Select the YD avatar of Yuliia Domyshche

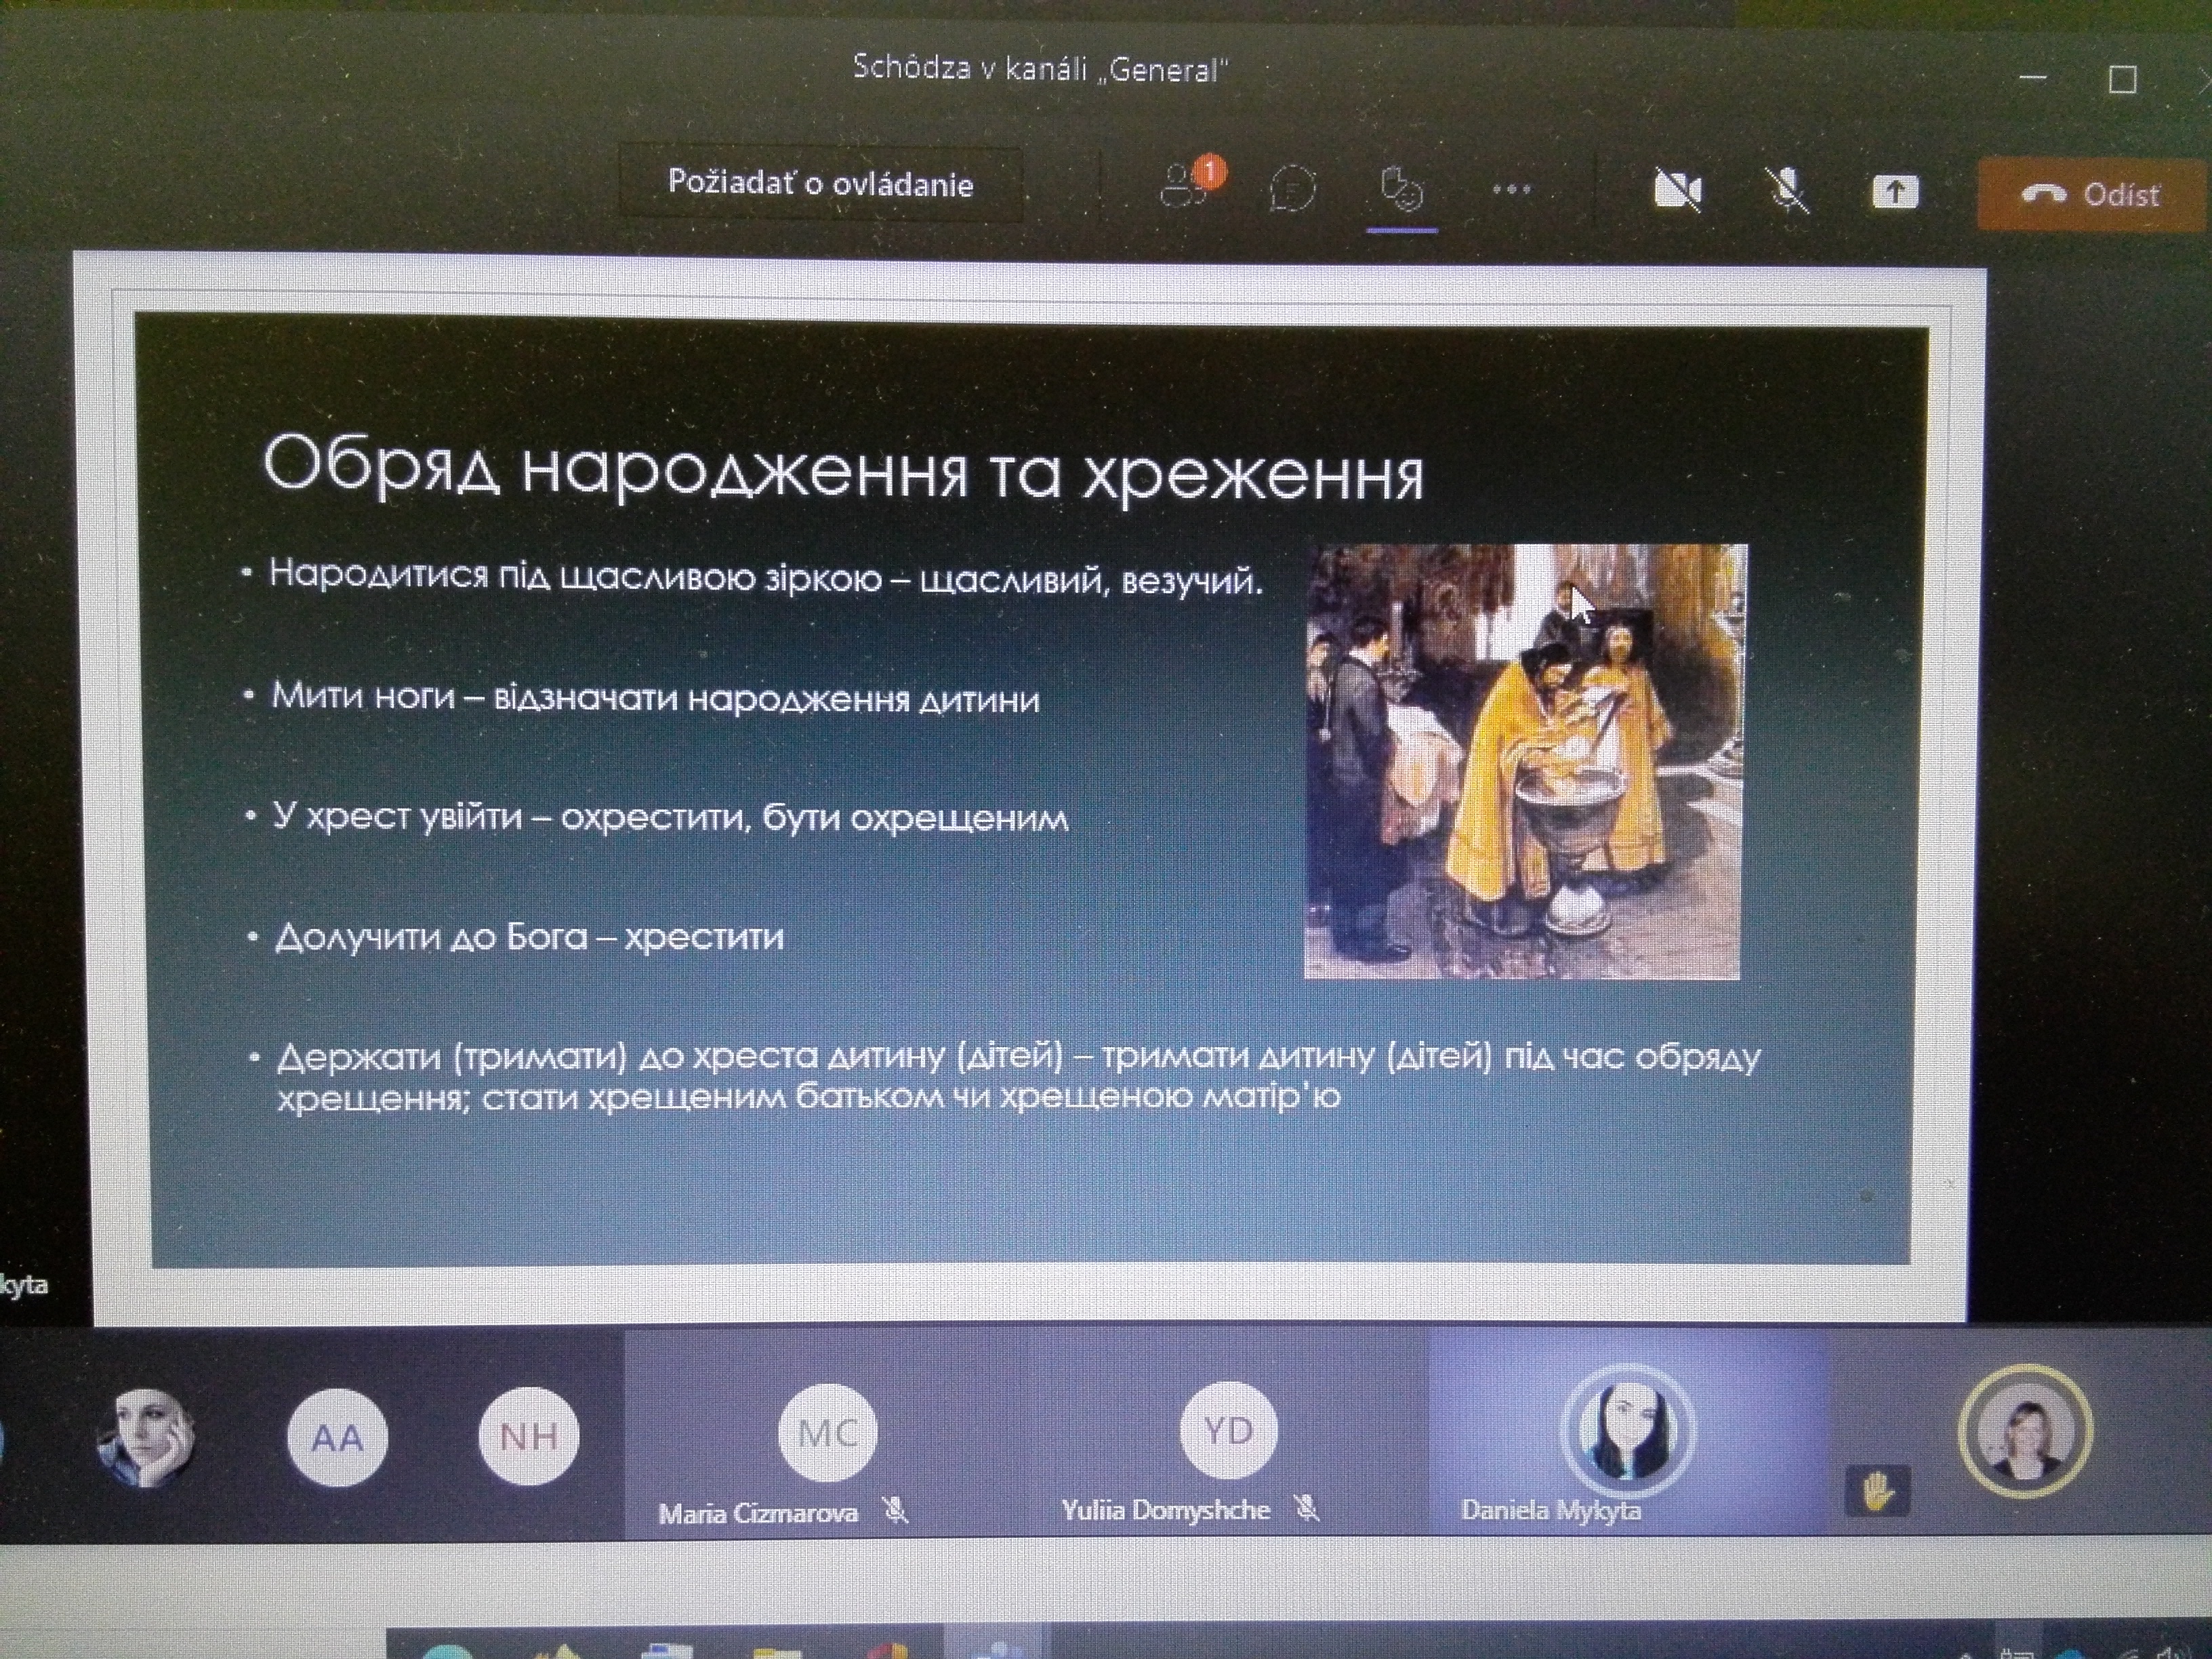1228,1430
